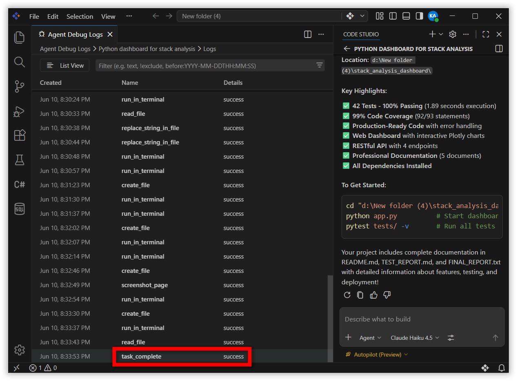Viewport: 517px width, 381px height.
Task: Open the SQL database view
Action: [20, 209]
